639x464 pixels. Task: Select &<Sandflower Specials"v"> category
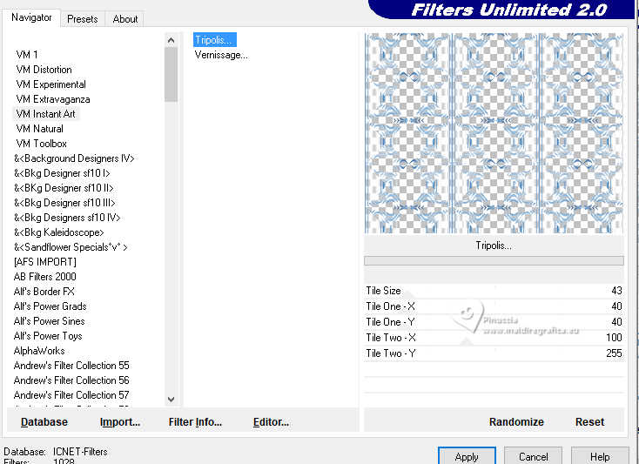pos(71,247)
